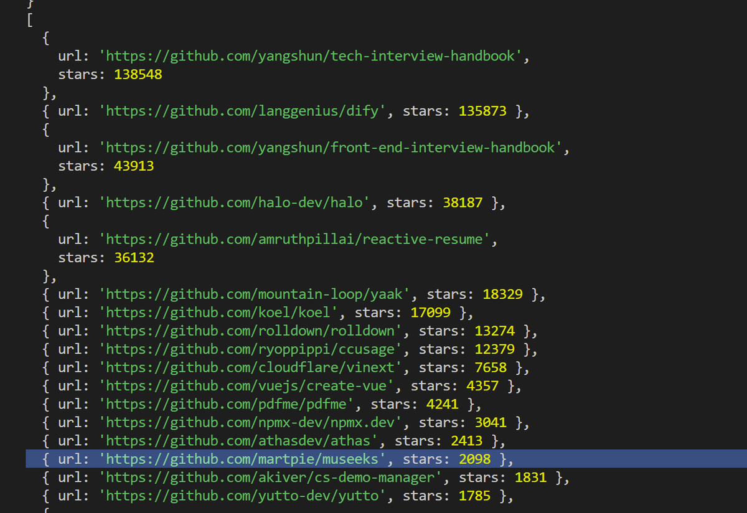This screenshot has width=747, height=513.
Task: Select the star count 2098
Action: tap(474, 459)
